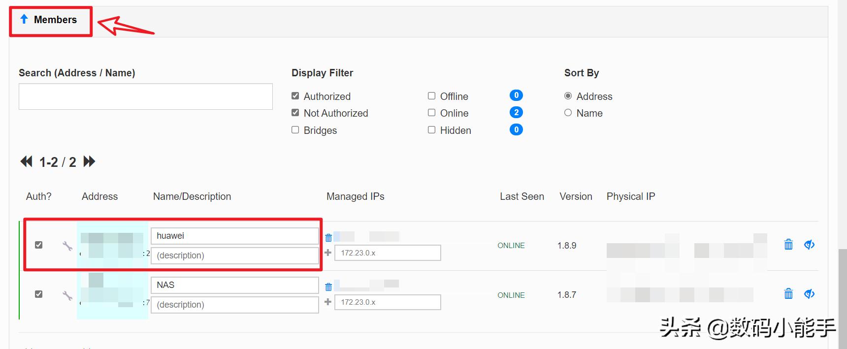Enable the Offline display filter
Screen dimensions: 847x349
(432, 96)
